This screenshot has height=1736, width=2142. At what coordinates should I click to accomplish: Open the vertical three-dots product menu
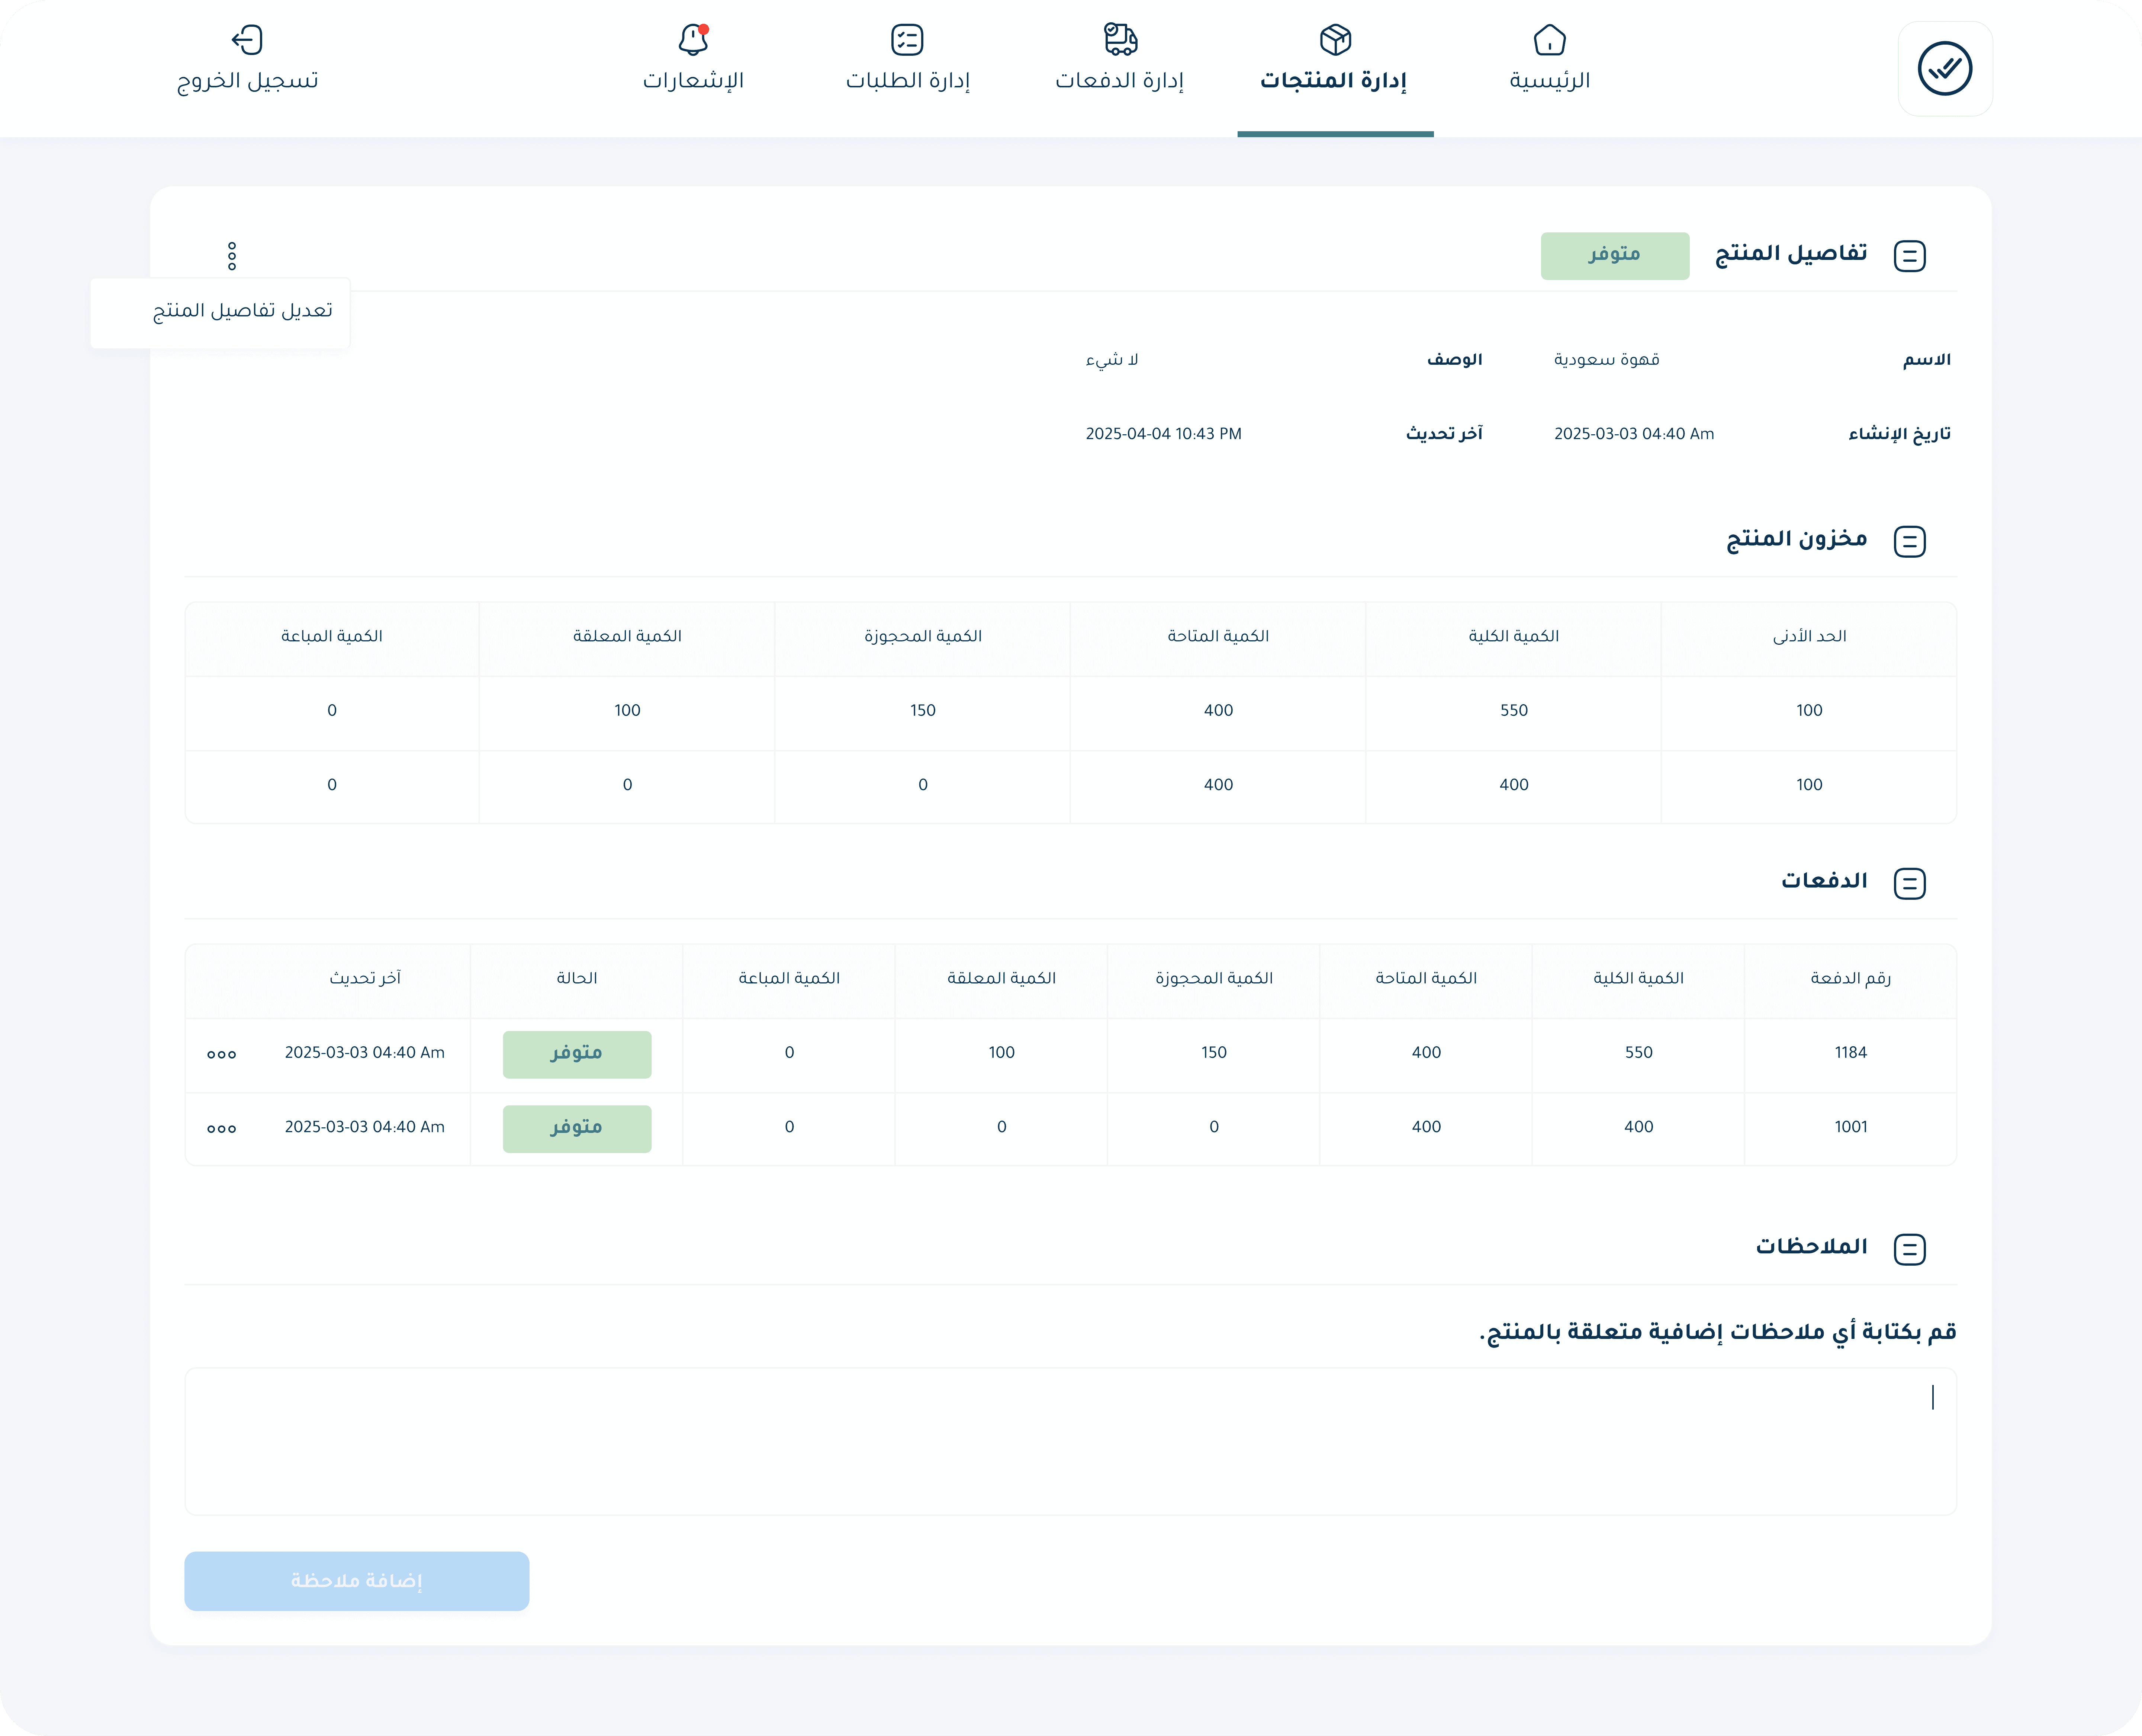(232, 256)
